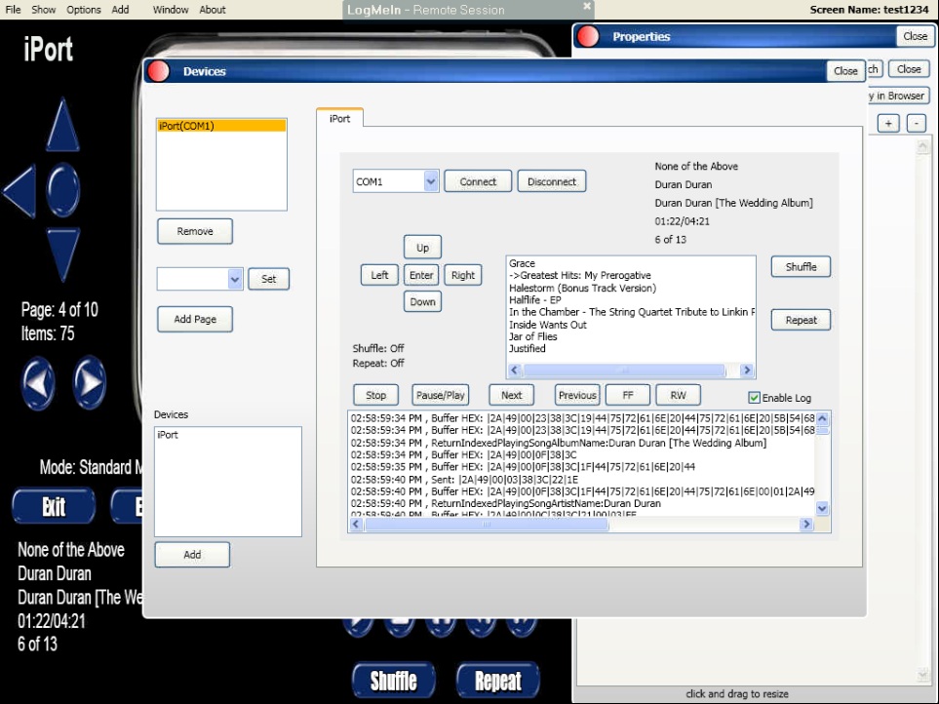Click the iPort left triangle arrow
The width and height of the screenshot is (939, 704).
click(20, 190)
